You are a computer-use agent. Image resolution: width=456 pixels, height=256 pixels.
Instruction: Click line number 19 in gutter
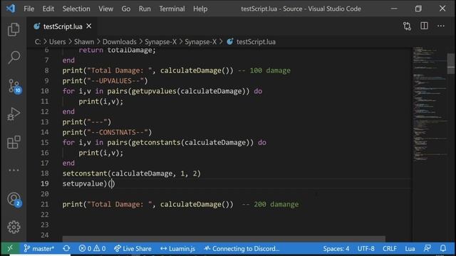click(45, 183)
